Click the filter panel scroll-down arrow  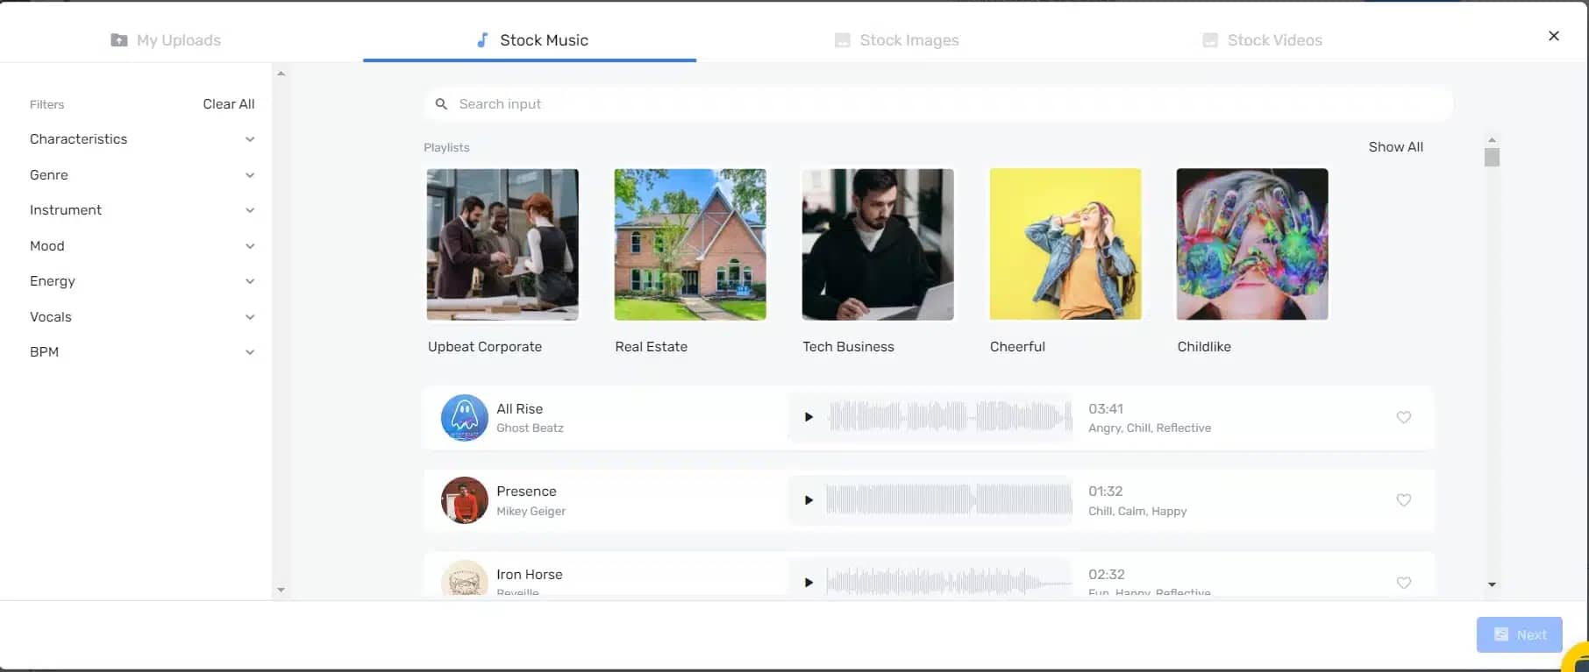tap(281, 591)
